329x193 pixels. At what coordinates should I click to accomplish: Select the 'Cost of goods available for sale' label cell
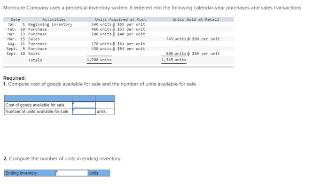[39, 105]
